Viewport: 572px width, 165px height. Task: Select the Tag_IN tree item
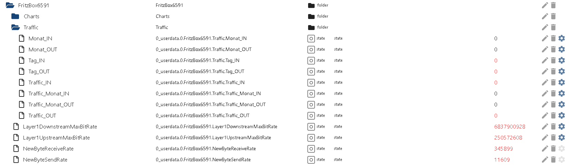click(36, 60)
